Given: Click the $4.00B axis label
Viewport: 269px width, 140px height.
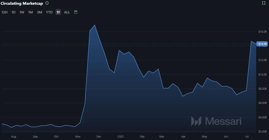Looking at the screenshot, I should pos(262,117).
